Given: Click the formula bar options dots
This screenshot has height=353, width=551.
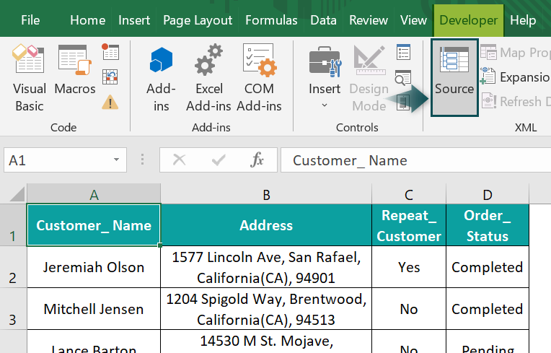Looking at the screenshot, I should pos(142,160).
